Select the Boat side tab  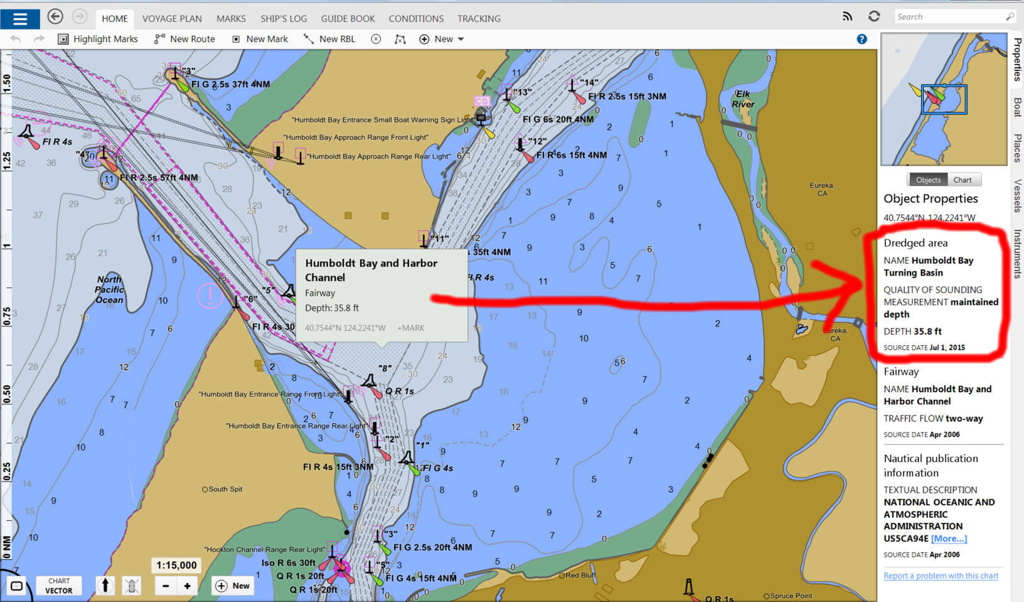[x=1017, y=107]
